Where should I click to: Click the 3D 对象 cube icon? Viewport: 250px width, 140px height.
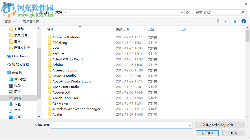11,79
